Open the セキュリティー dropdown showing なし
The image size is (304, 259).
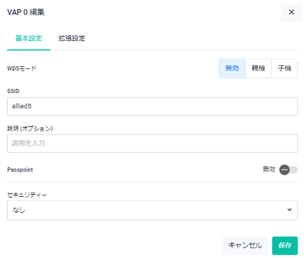tap(153, 210)
